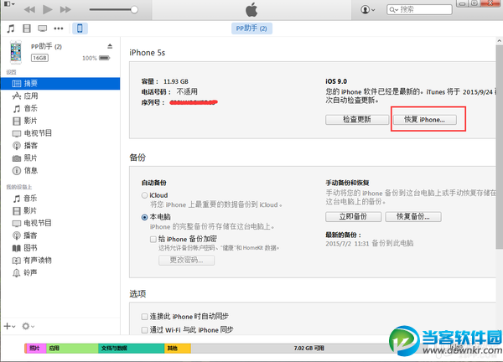Show more media types (ellipsis icon)
Screen dimensions: 503x362
point(59,28)
